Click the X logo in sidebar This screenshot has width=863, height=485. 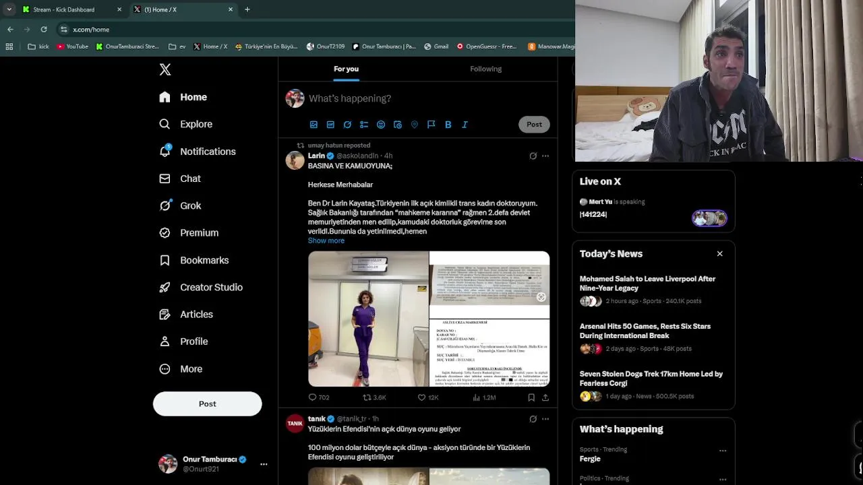click(x=165, y=69)
